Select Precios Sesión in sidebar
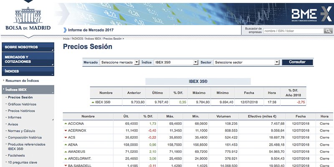The width and height of the screenshot is (334, 167). [x=20, y=97]
